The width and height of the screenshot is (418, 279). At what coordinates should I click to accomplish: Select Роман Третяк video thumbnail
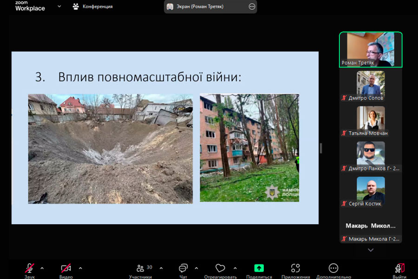pyautogui.click(x=371, y=49)
